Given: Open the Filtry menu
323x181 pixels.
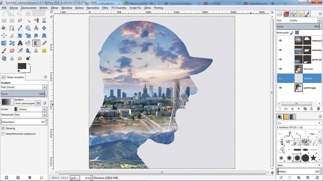Looking at the screenshot, I should [105, 8].
